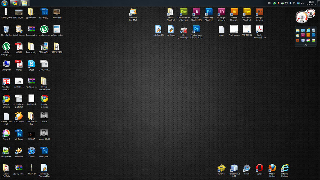Select the Recycle Bin on the desktop
The height and width of the screenshot is (180, 320).
point(6,29)
